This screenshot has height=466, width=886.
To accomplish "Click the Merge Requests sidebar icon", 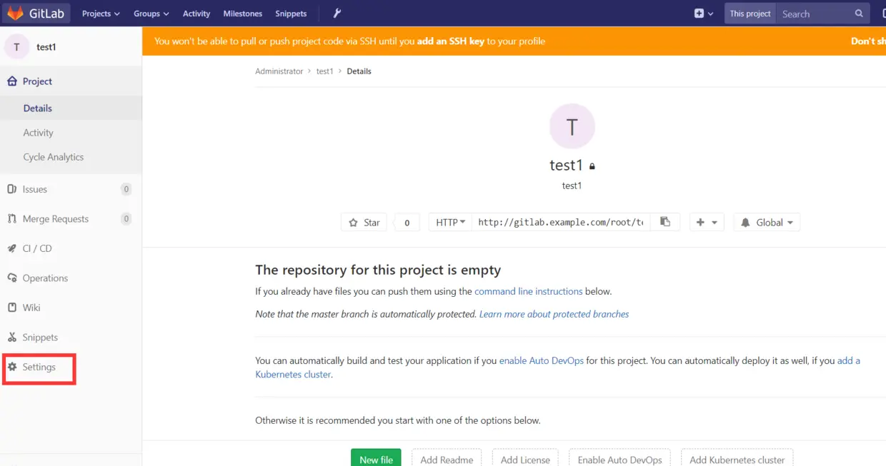I will pyautogui.click(x=11, y=219).
